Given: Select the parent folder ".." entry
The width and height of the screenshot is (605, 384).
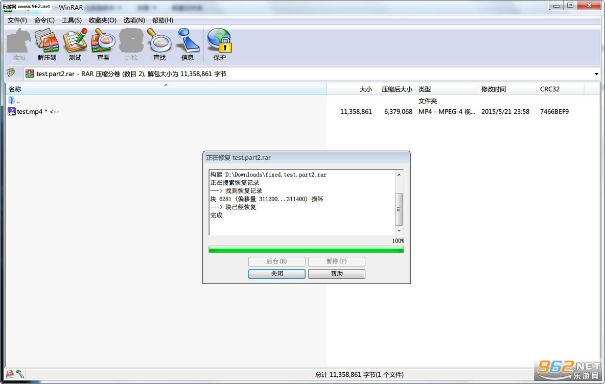Looking at the screenshot, I should click(x=18, y=101).
